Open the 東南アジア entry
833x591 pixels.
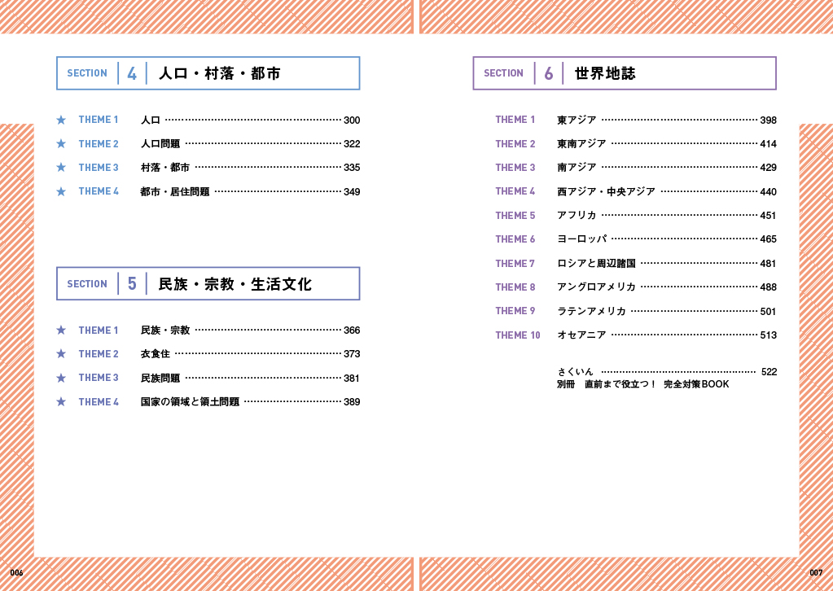[x=581, y=144]
